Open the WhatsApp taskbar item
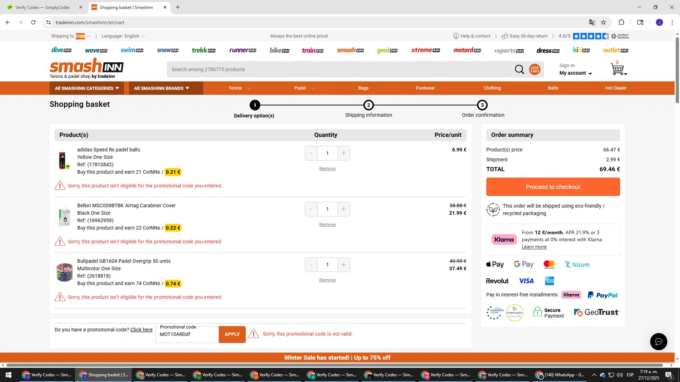Viewport: 680px width, 382px height. click(560, 375)
